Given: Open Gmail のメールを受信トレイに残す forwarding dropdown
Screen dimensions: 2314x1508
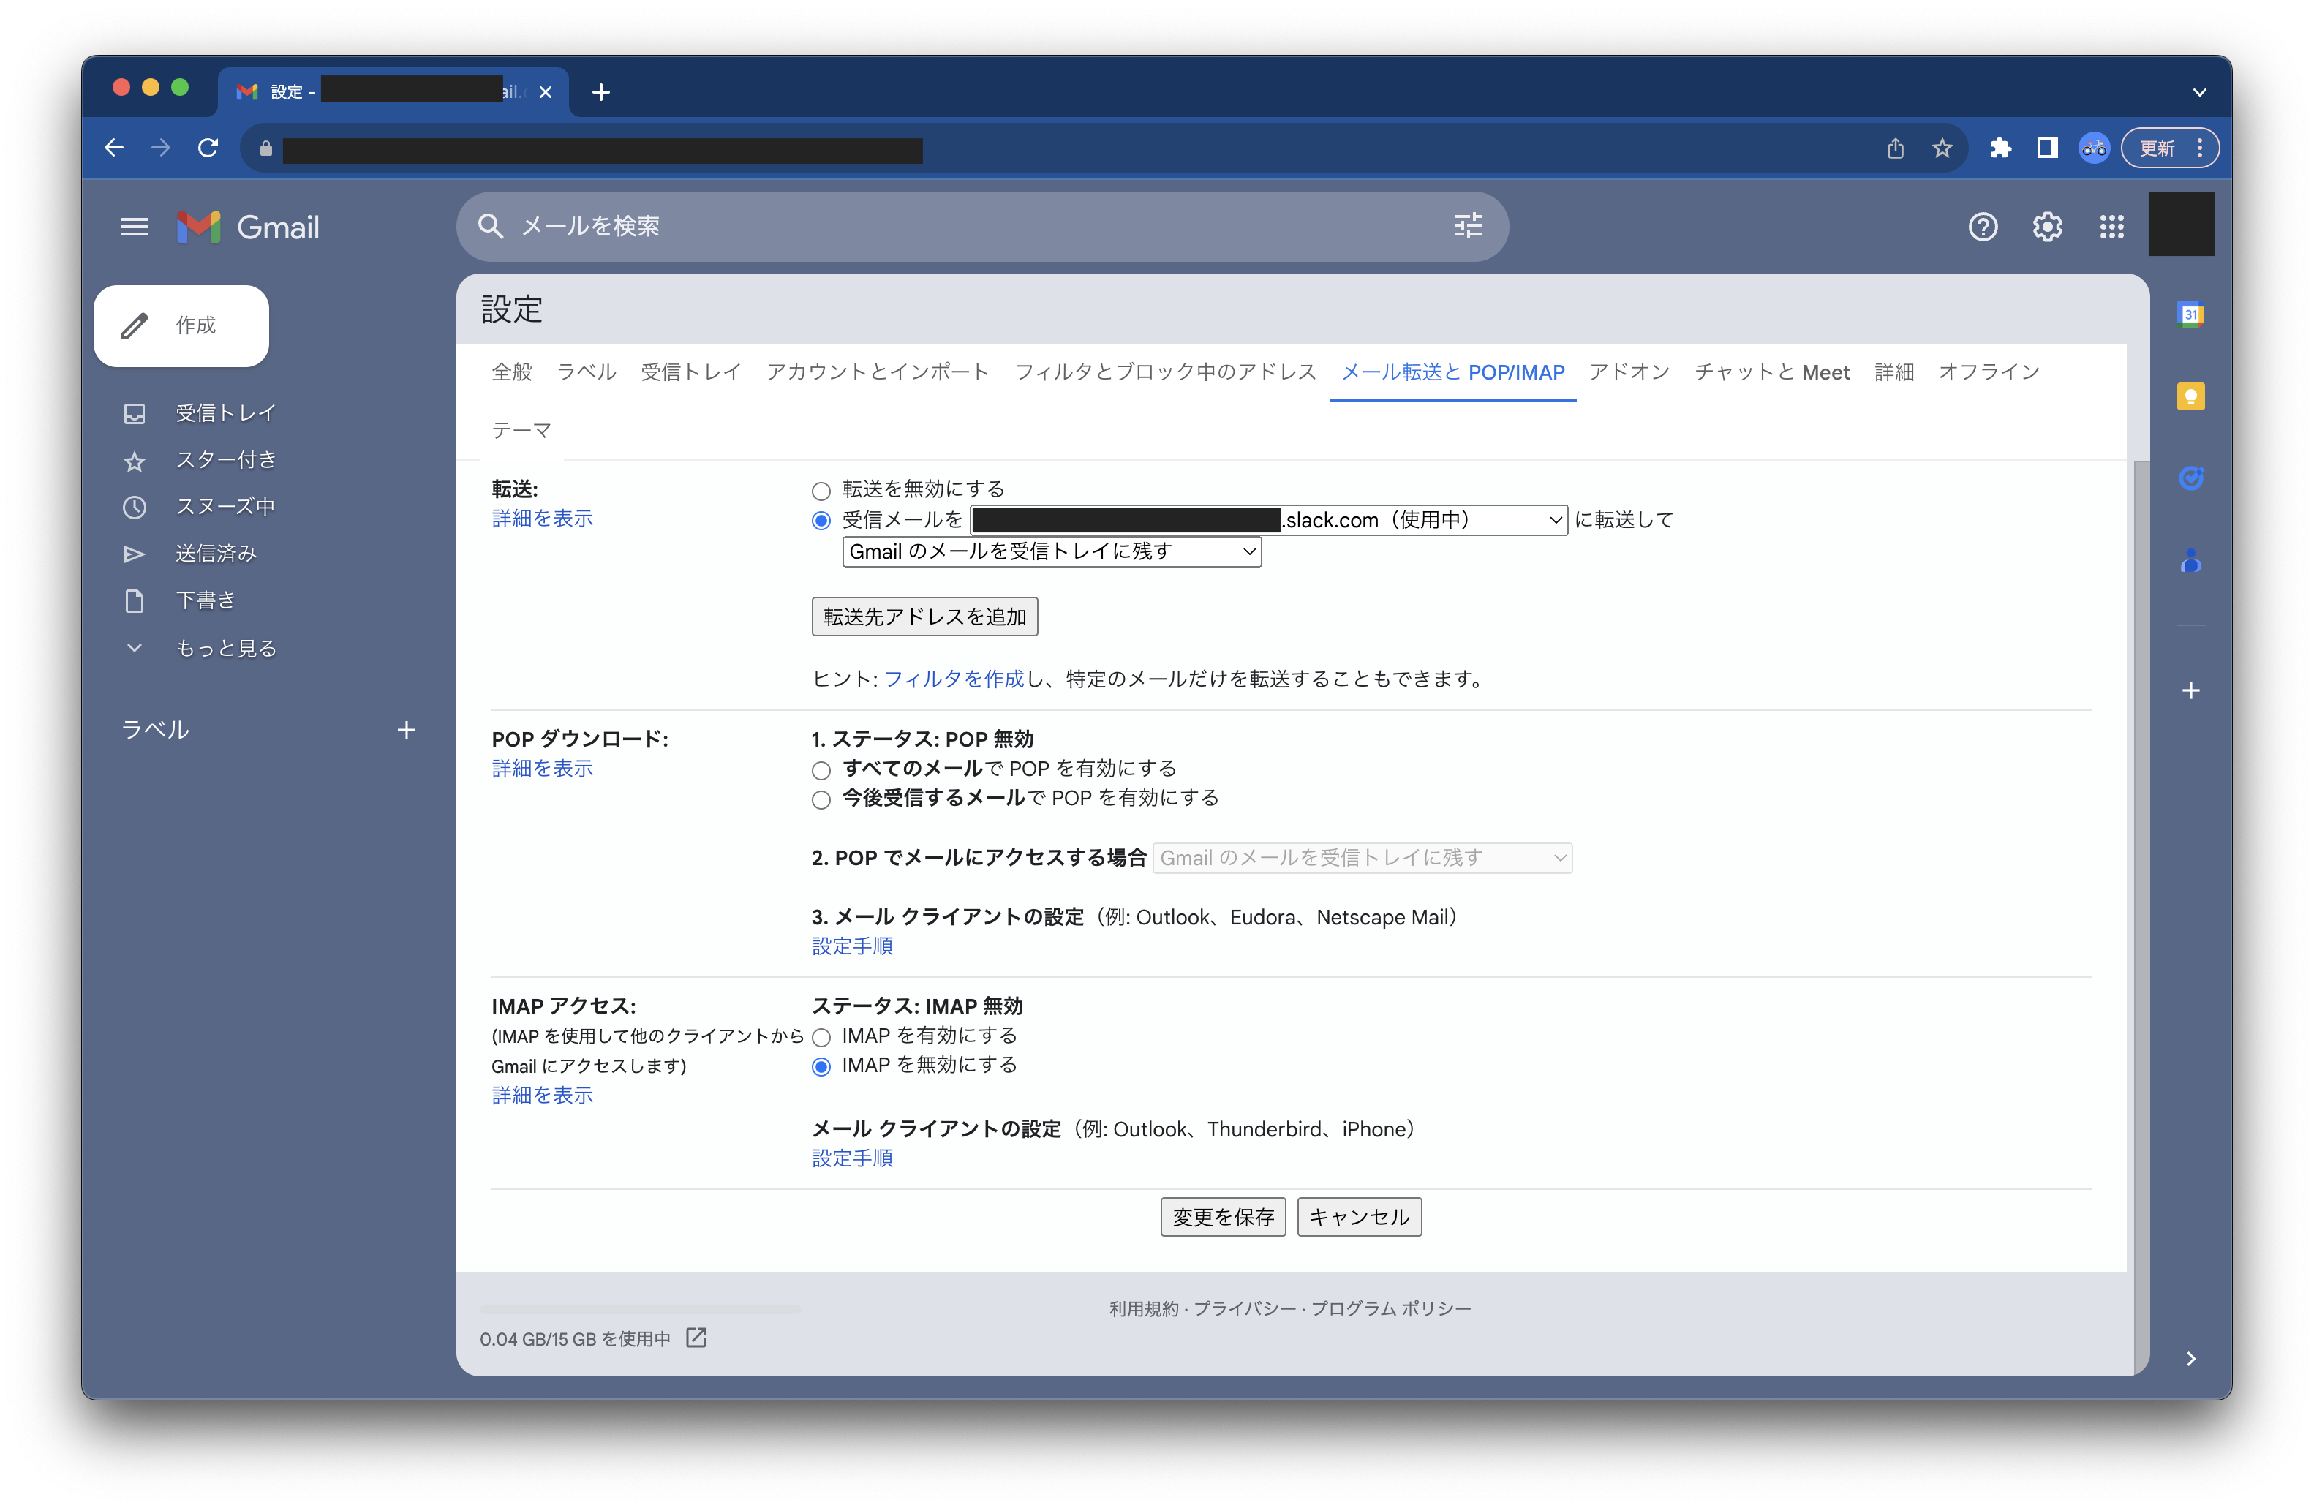Looking at the screenshot, I should (x=1051, y=552).
